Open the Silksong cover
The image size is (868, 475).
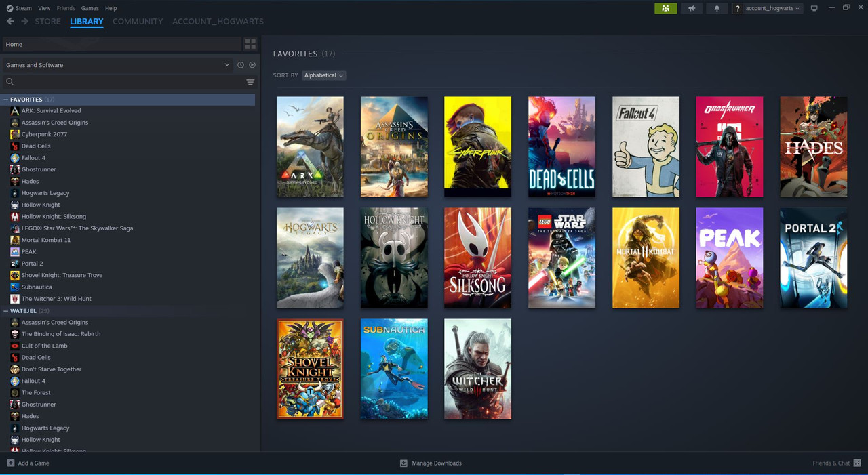(478, 257)
